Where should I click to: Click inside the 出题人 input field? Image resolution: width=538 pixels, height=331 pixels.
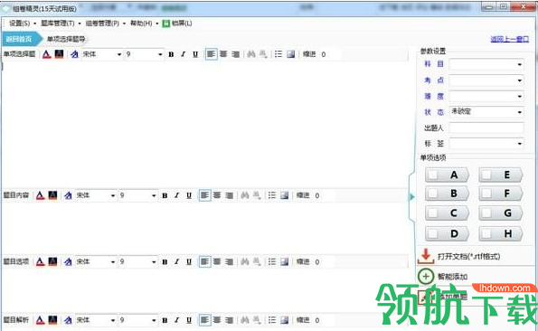[486, 128]
